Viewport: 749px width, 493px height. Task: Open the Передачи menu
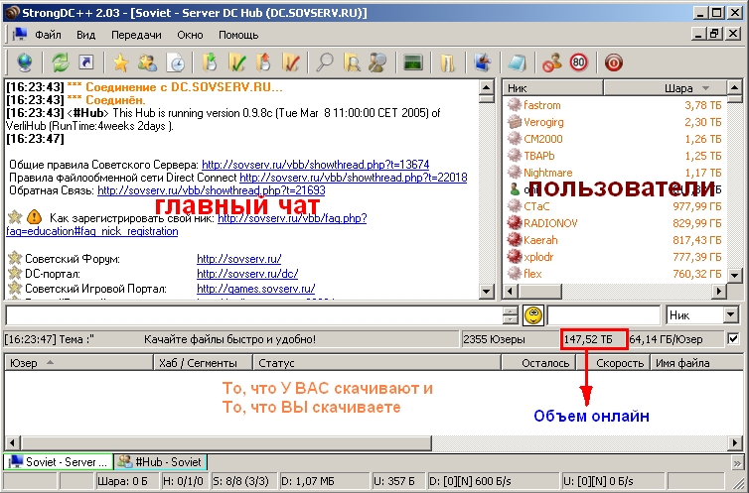[136, 35]
